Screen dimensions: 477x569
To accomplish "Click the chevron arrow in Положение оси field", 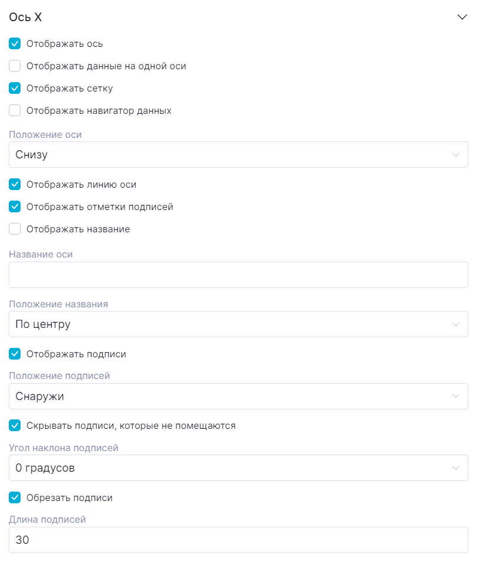I will point(456,155).
